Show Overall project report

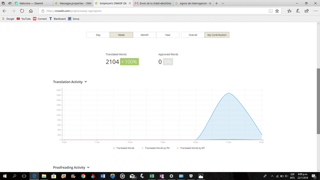pos(193,35)
